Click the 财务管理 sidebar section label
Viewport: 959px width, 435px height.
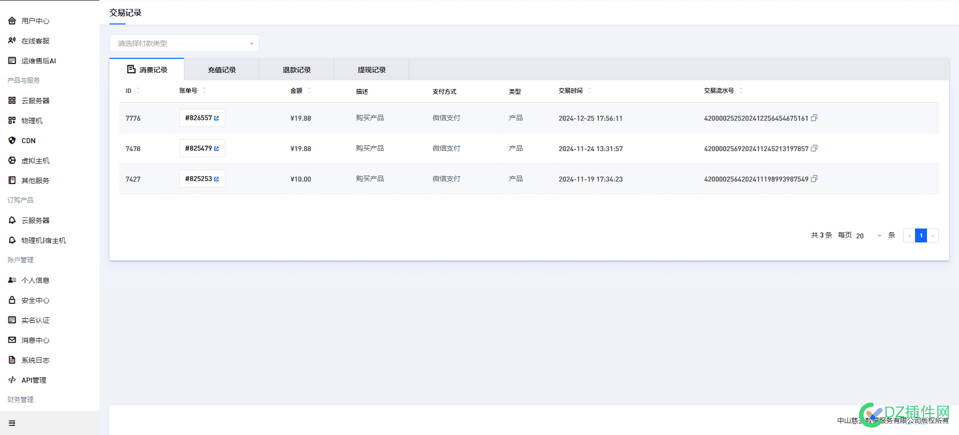(x=20, y=400)
